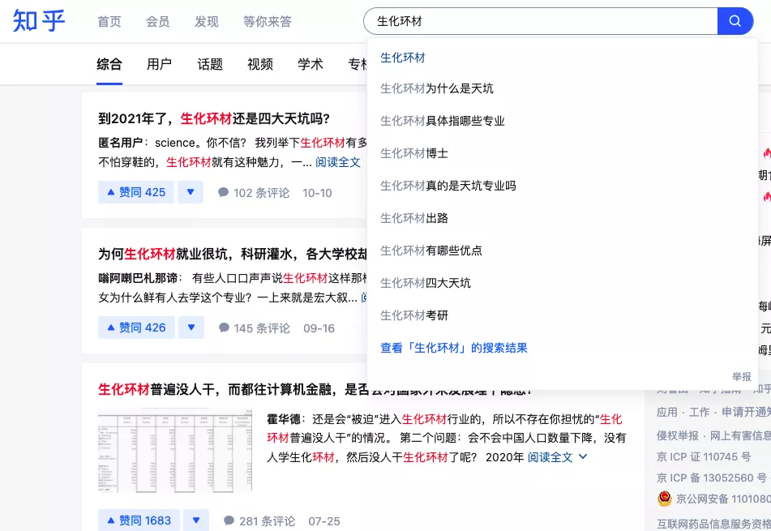Downvote the answer with 赞同 1683
Image resolution: width=771 pixels, height=531 pixels.
(x=196, y=520)
